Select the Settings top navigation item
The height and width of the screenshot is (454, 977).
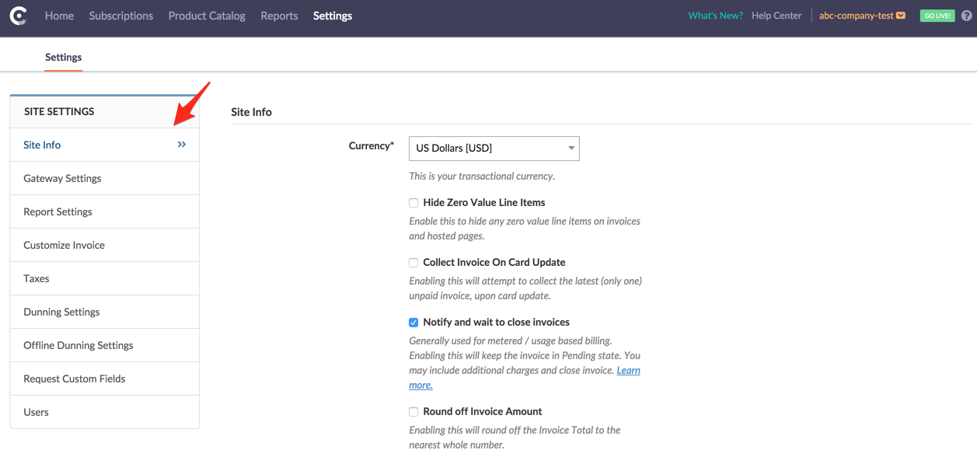333,16
